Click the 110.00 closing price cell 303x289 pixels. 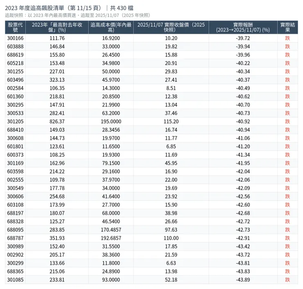[x=171, y=238]
